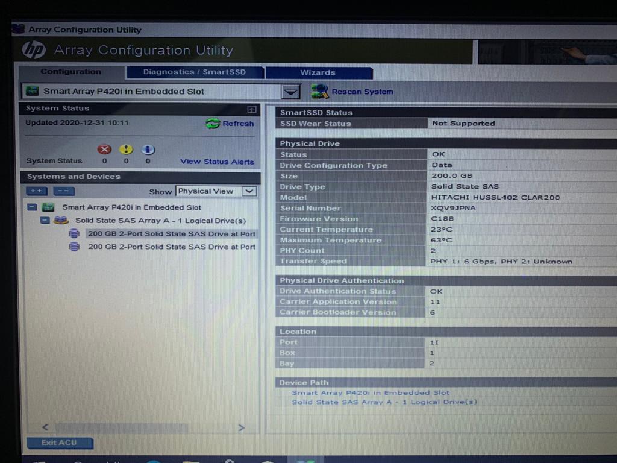
Task: Collapse the Solid State SAS Array A node
Action: pyautogui.click(x=45, y=221)
